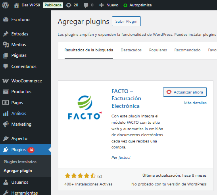The width and height of the screenshot is (217, 195).
Task: Open the comments bubble icon in admin bar
Action: point(86,6)
